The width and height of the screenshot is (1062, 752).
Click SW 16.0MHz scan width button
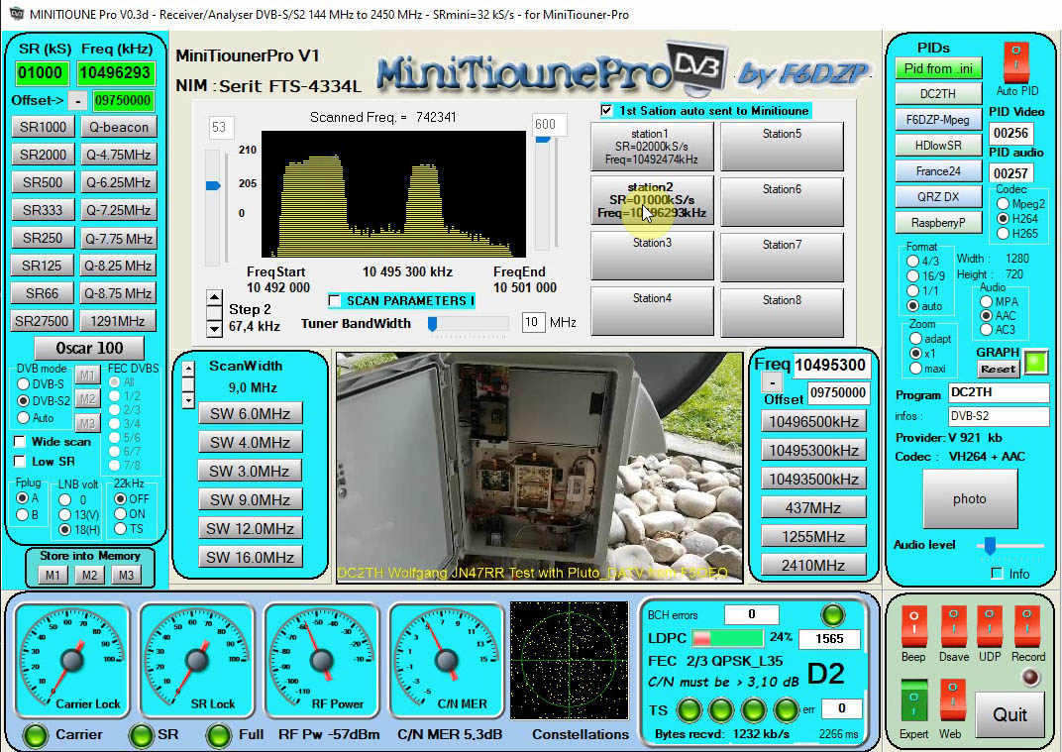250,558
